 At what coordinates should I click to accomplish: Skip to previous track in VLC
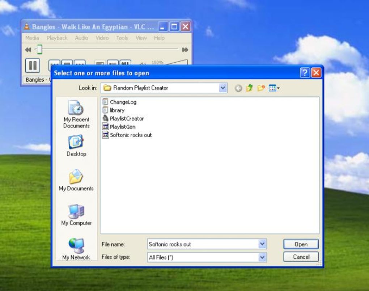click(x=54, y=63)
